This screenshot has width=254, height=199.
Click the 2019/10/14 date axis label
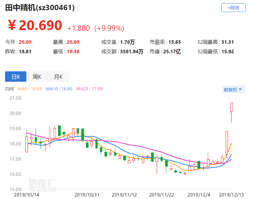(x=27, y=195)
